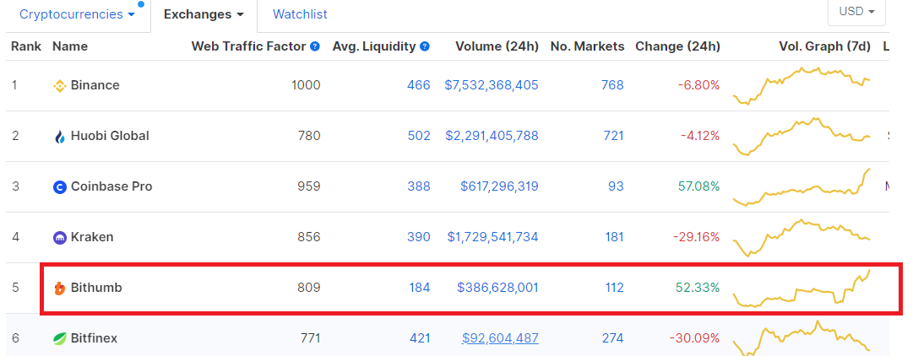Click the Binance exchange logo icon

coord(60,86)
